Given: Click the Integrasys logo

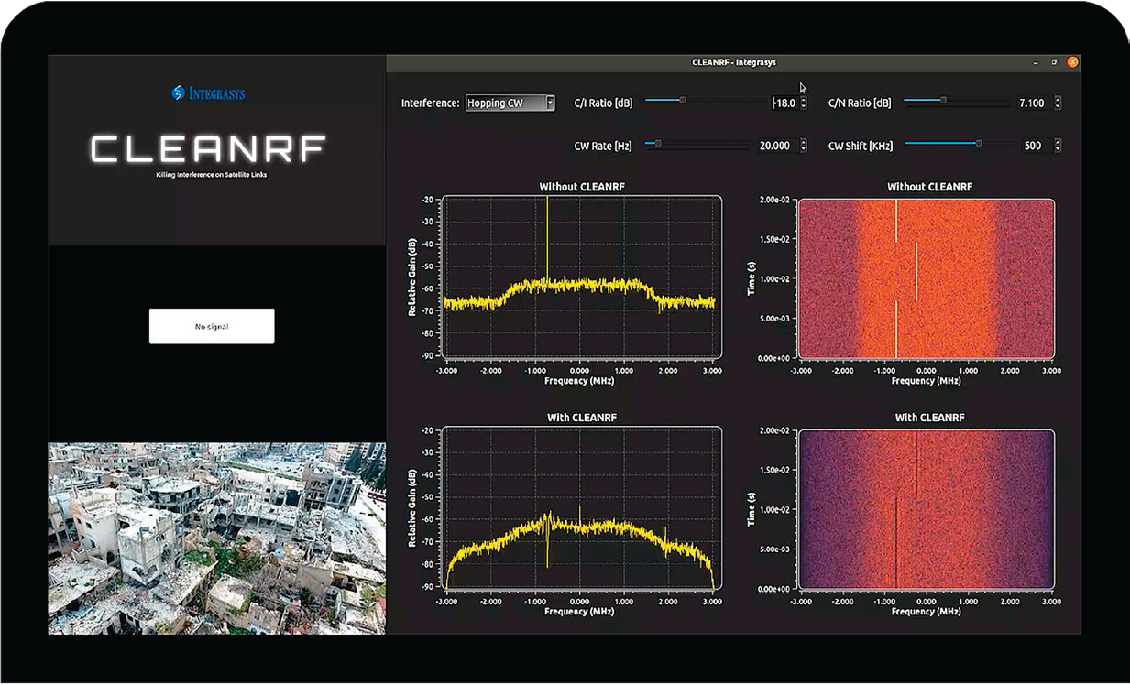Looking at the screenshot, I should pyautogui.click(x=209, y=92).
